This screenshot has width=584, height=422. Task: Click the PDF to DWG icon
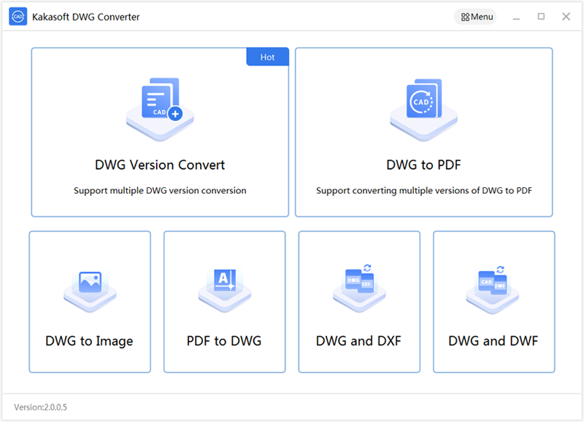click(x=225, y=290)
